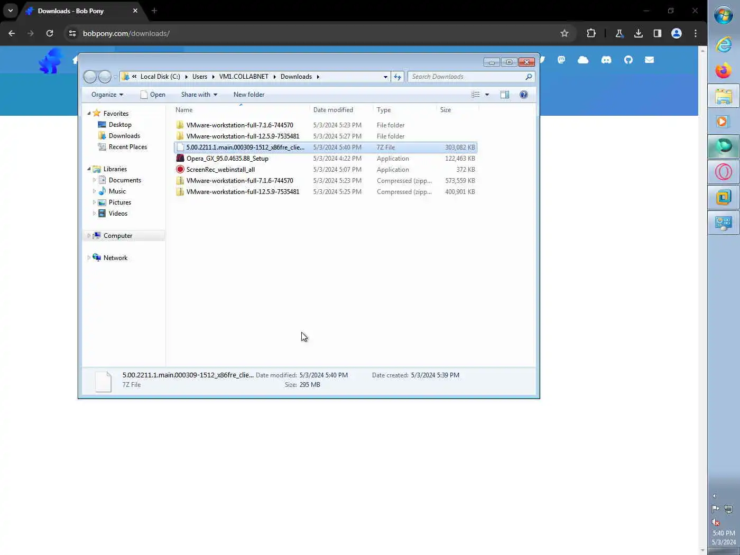Screen dimensions: 740x555
Task: Refresh the Downloads folder in the address bar
Action: (x=397, y=77)
